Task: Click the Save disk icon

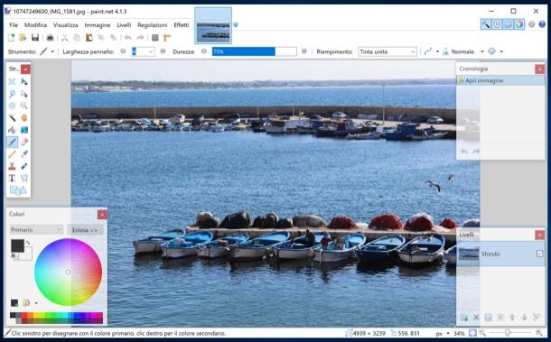Action: 35,37
